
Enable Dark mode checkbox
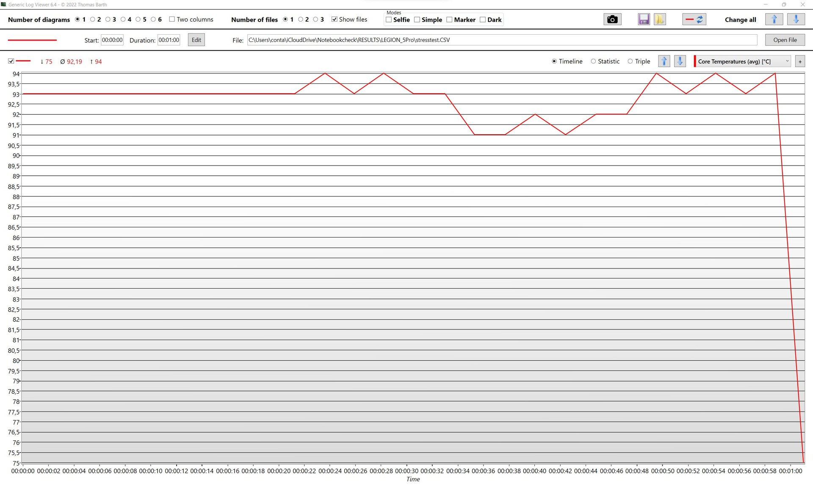(x=483, y=20)
